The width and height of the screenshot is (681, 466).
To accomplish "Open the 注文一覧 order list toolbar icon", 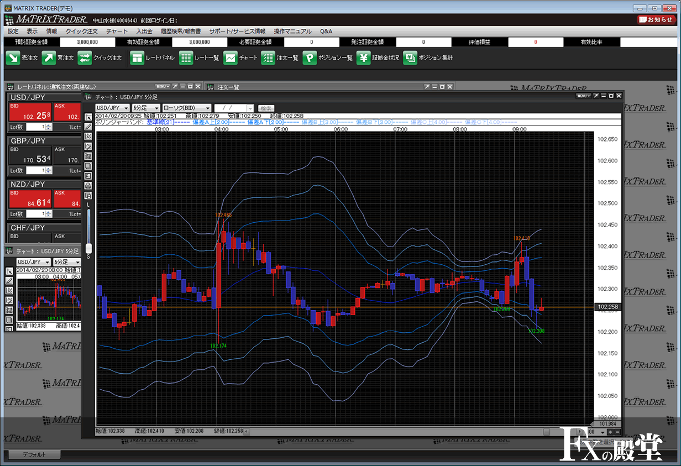I will tap(268, 57).
